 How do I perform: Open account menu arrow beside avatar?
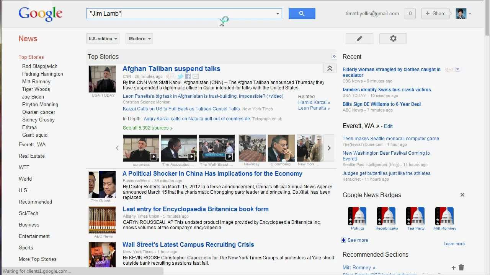[x=470, y=14]
